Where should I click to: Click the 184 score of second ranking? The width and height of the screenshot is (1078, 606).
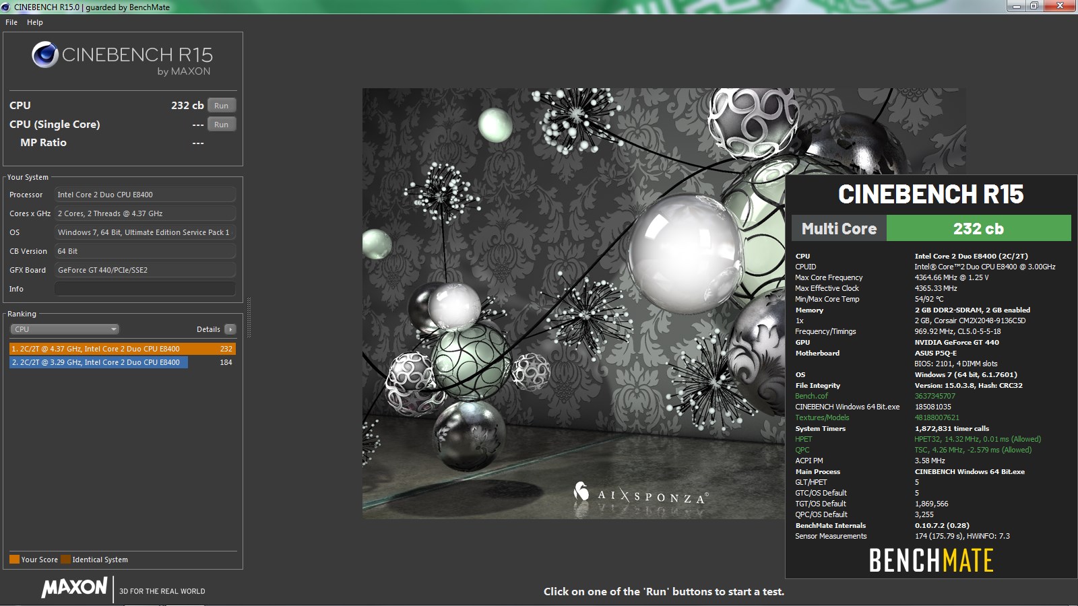226,362
